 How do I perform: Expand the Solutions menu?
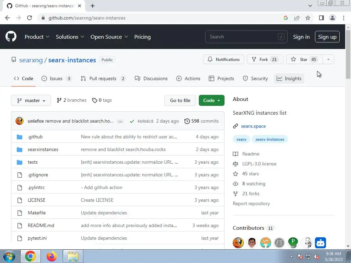[70, 37]
